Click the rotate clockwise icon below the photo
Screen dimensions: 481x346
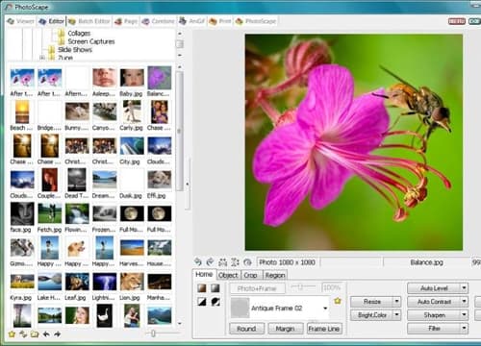pyautogui.click(x=210, y=262)
